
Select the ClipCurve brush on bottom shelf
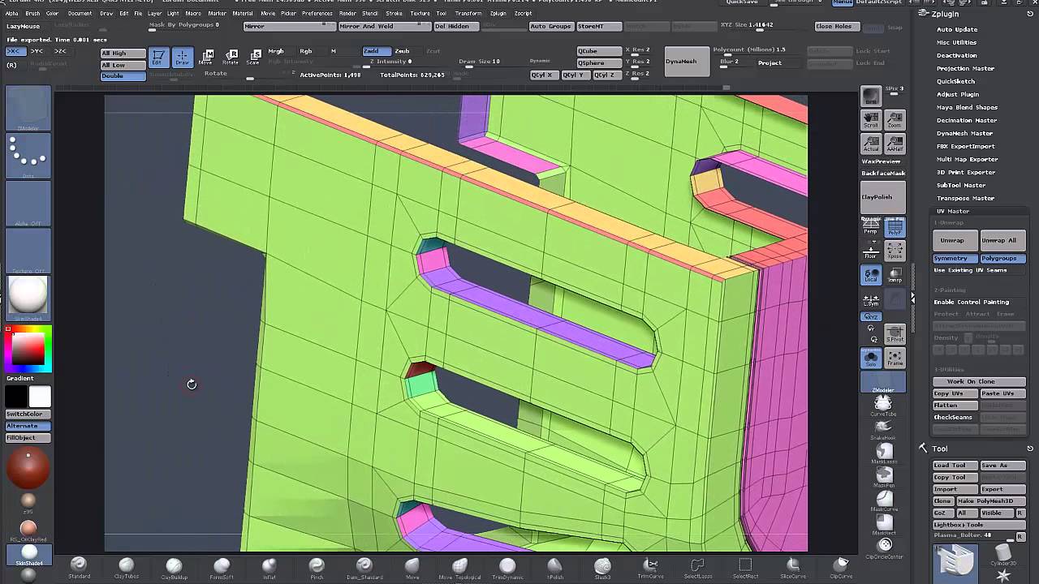(841, 568)
